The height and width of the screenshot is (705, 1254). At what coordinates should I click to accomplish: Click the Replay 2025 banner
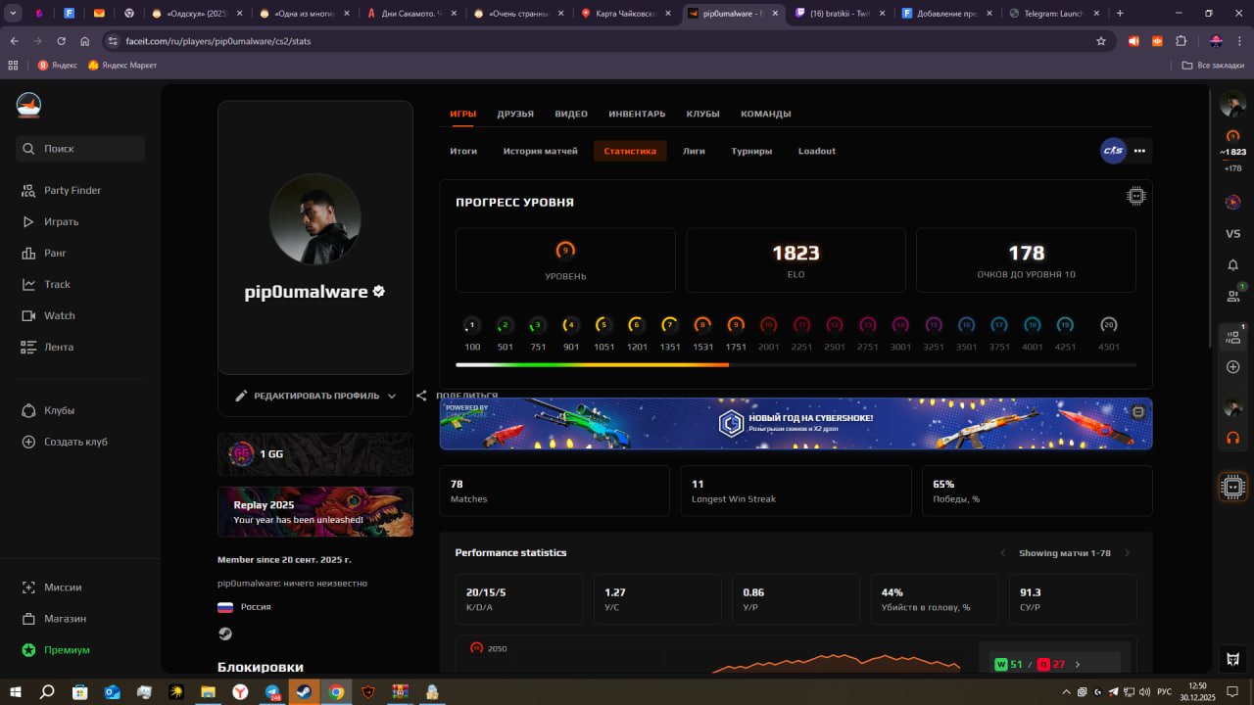[x=314, y=512]
